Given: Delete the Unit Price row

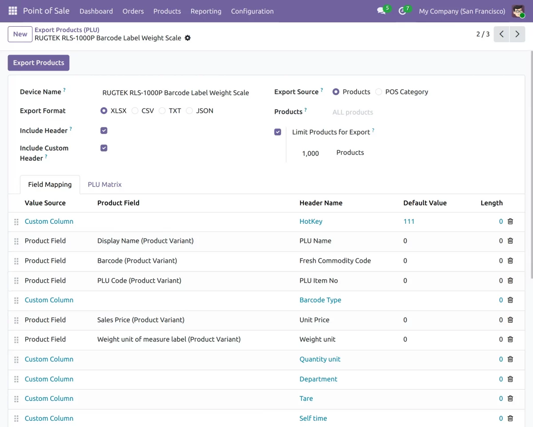Looking at the screenshot, I should [510, 320].
